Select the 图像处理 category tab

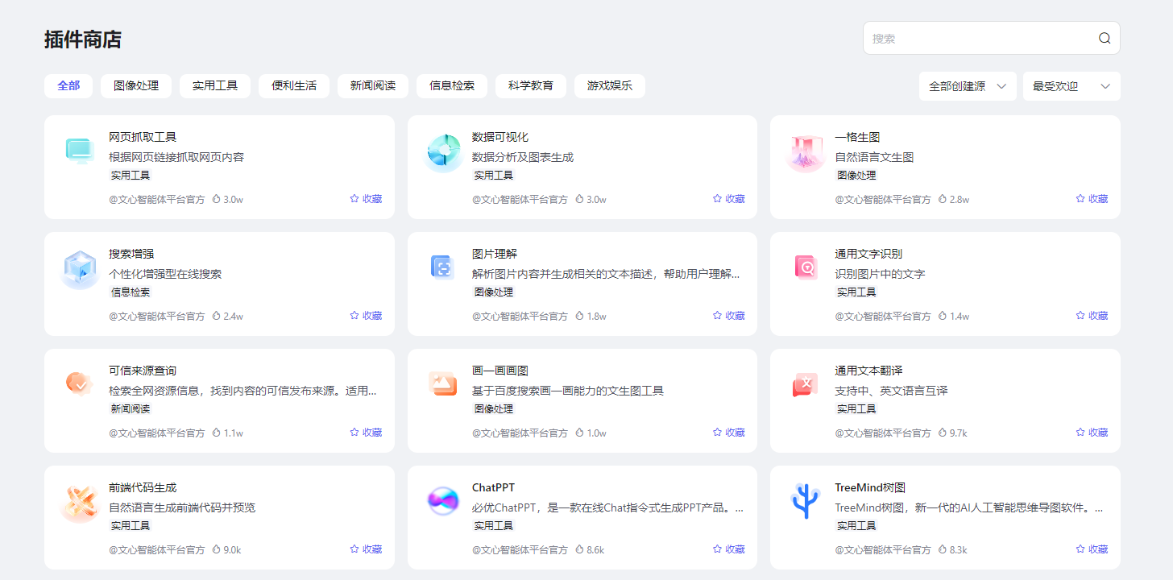(136, 85)
